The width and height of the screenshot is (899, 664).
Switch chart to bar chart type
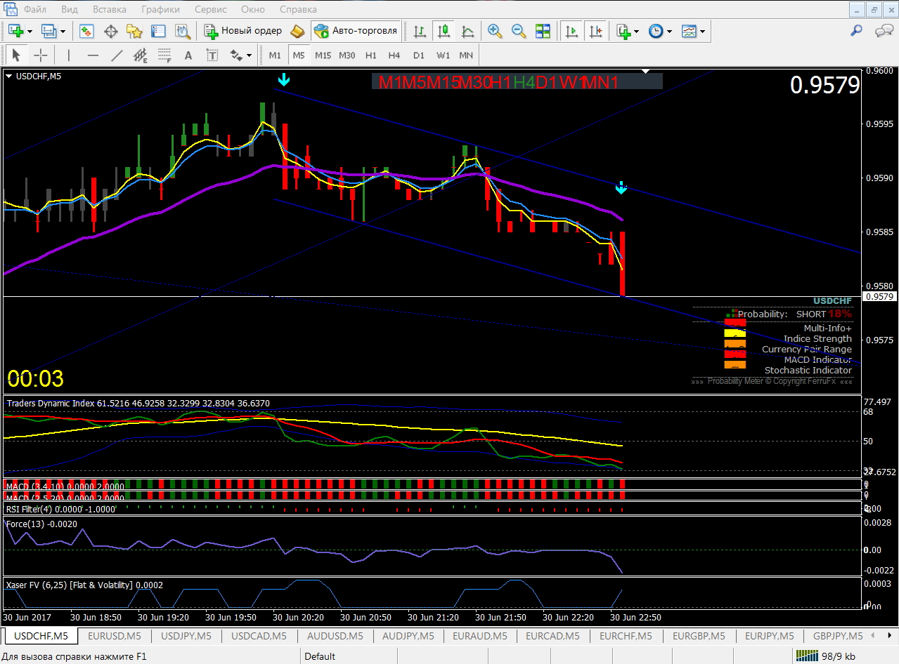point(420,31)
